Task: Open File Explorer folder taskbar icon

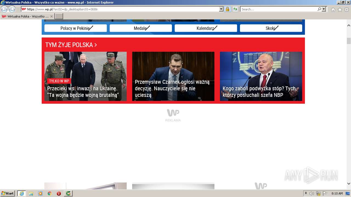Action: 31,193
